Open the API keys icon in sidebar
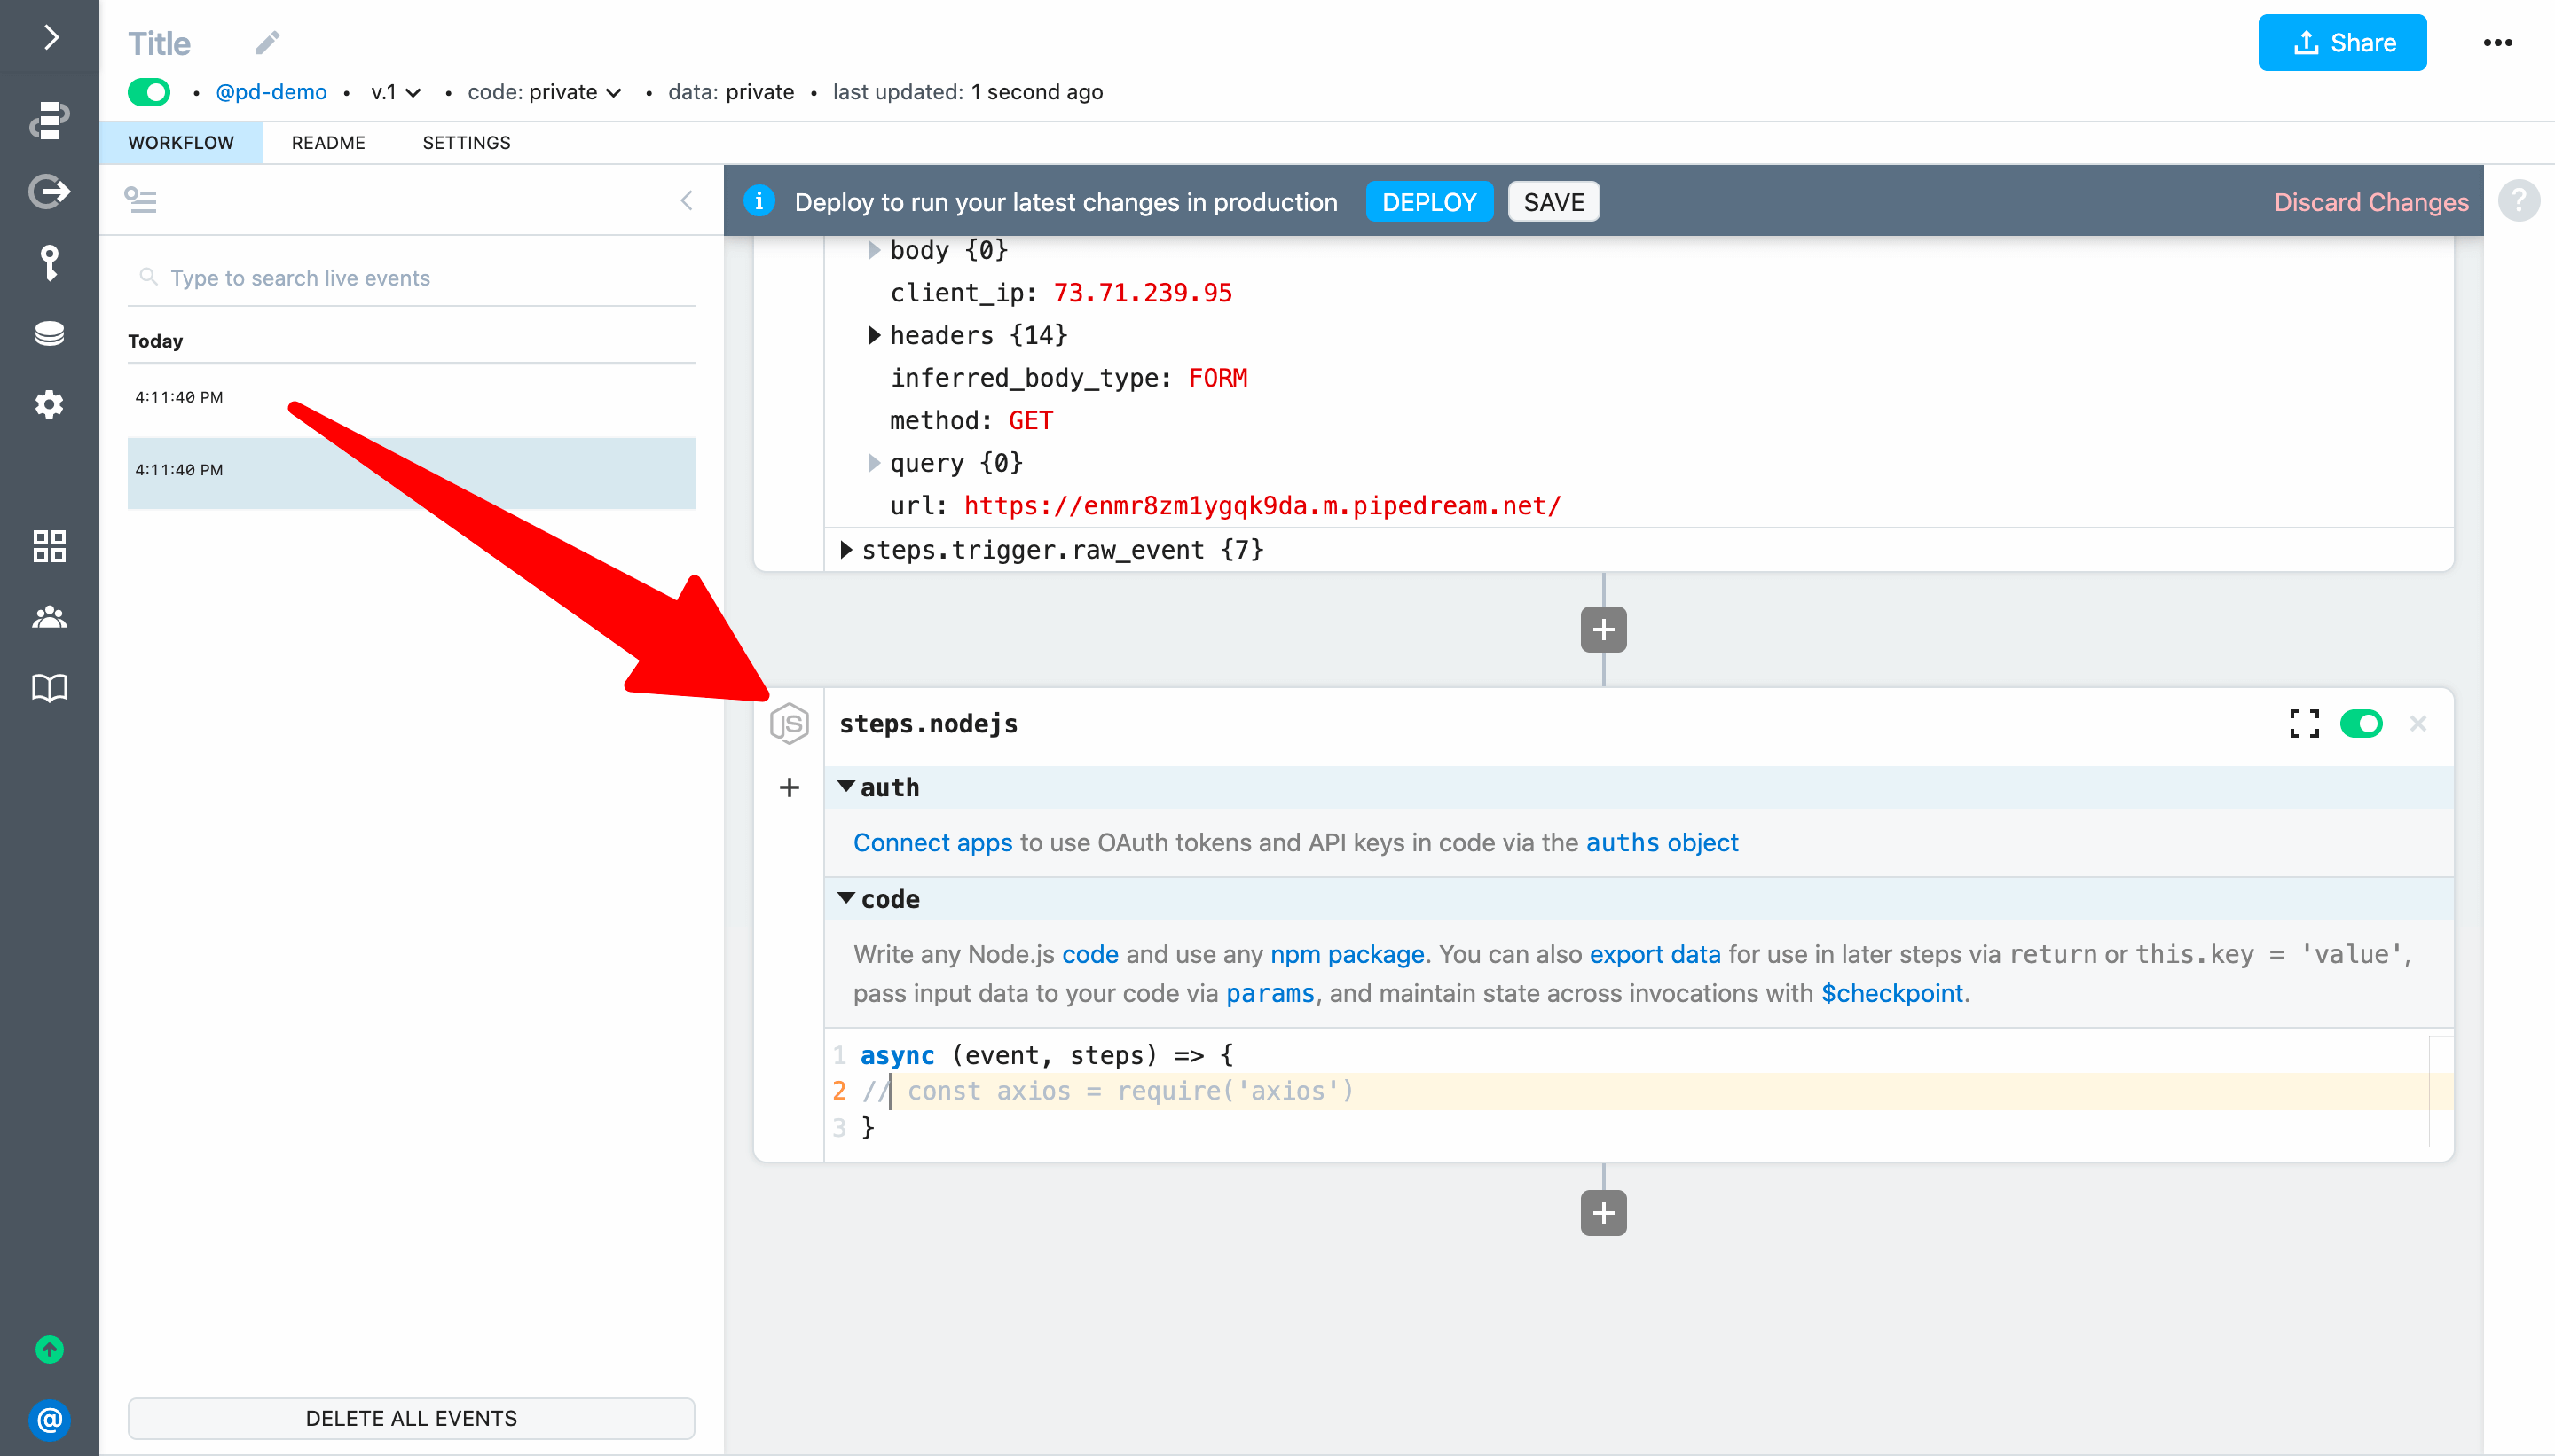This screenshot has height=1456, width=2555. coord(49,263)
